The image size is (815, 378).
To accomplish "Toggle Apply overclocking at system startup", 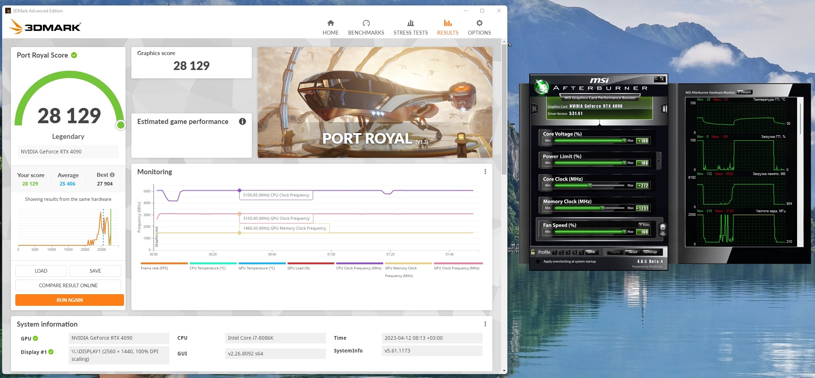I will 538,261.
